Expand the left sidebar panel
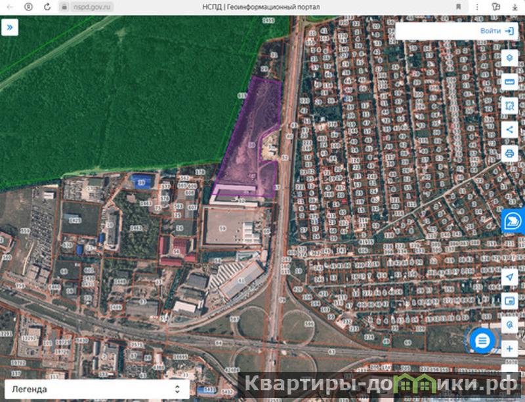525x402 pixels. (10, 28)
